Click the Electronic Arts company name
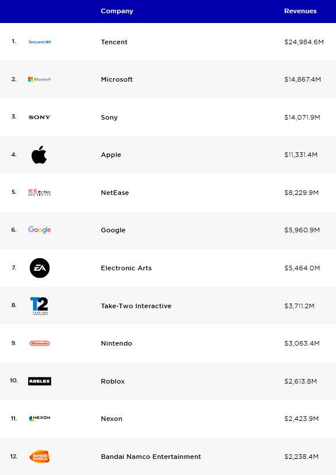This screenshot has width=336, height=475. click(x=126, y=268)
